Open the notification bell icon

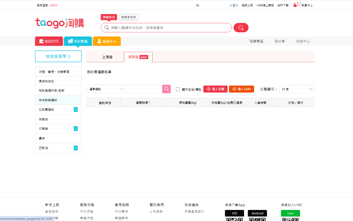pyautogui.click(x=295, y=5)
